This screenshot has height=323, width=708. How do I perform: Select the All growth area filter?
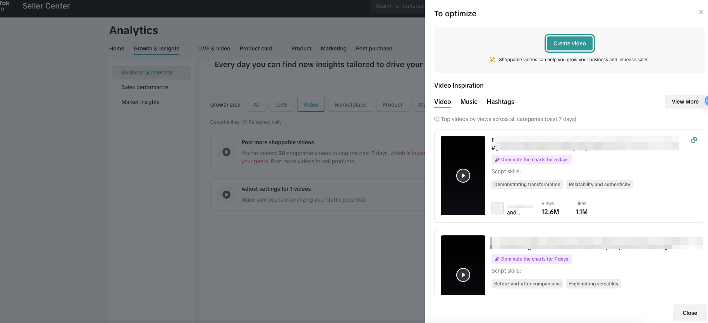256,105
